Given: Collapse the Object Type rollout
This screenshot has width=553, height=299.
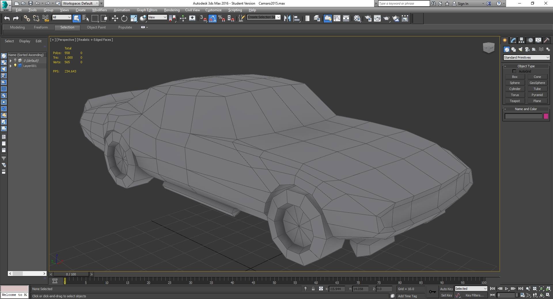Looking at the screenshot, I should (x=526, y=66).
